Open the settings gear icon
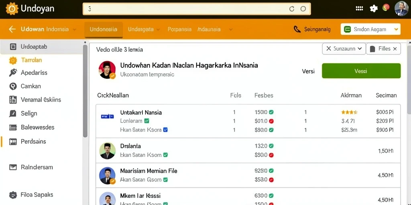 374,9
